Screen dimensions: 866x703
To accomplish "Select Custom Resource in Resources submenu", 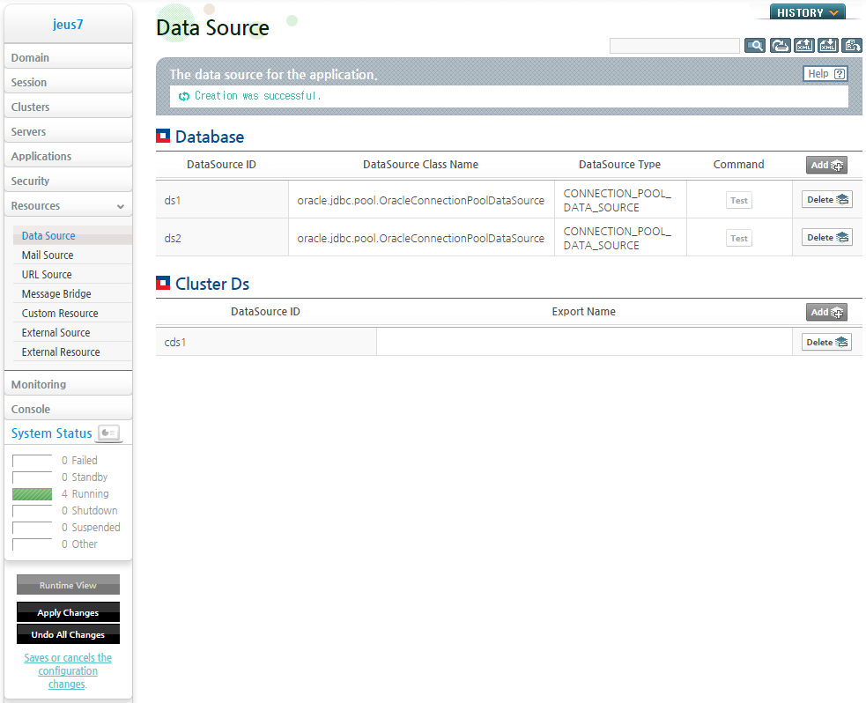I will [x=72, y=313].
